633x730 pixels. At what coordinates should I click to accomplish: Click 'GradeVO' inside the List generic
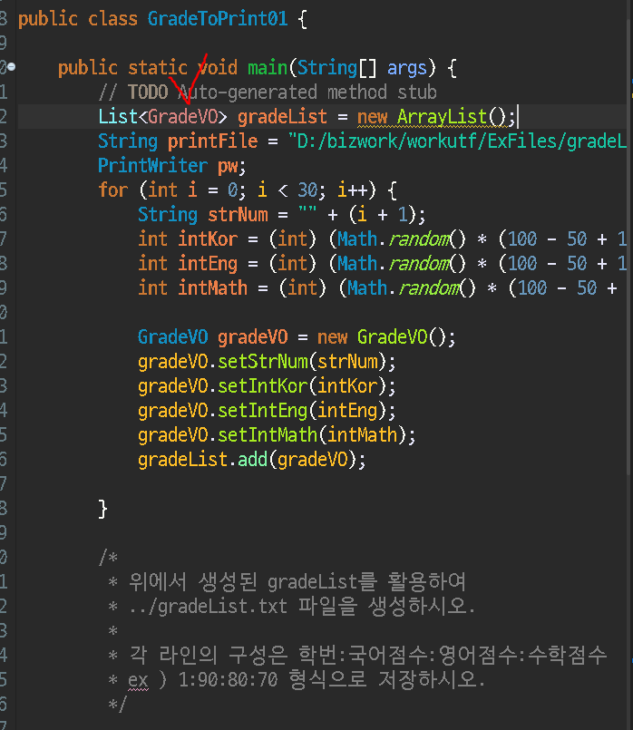pos(182,117)
